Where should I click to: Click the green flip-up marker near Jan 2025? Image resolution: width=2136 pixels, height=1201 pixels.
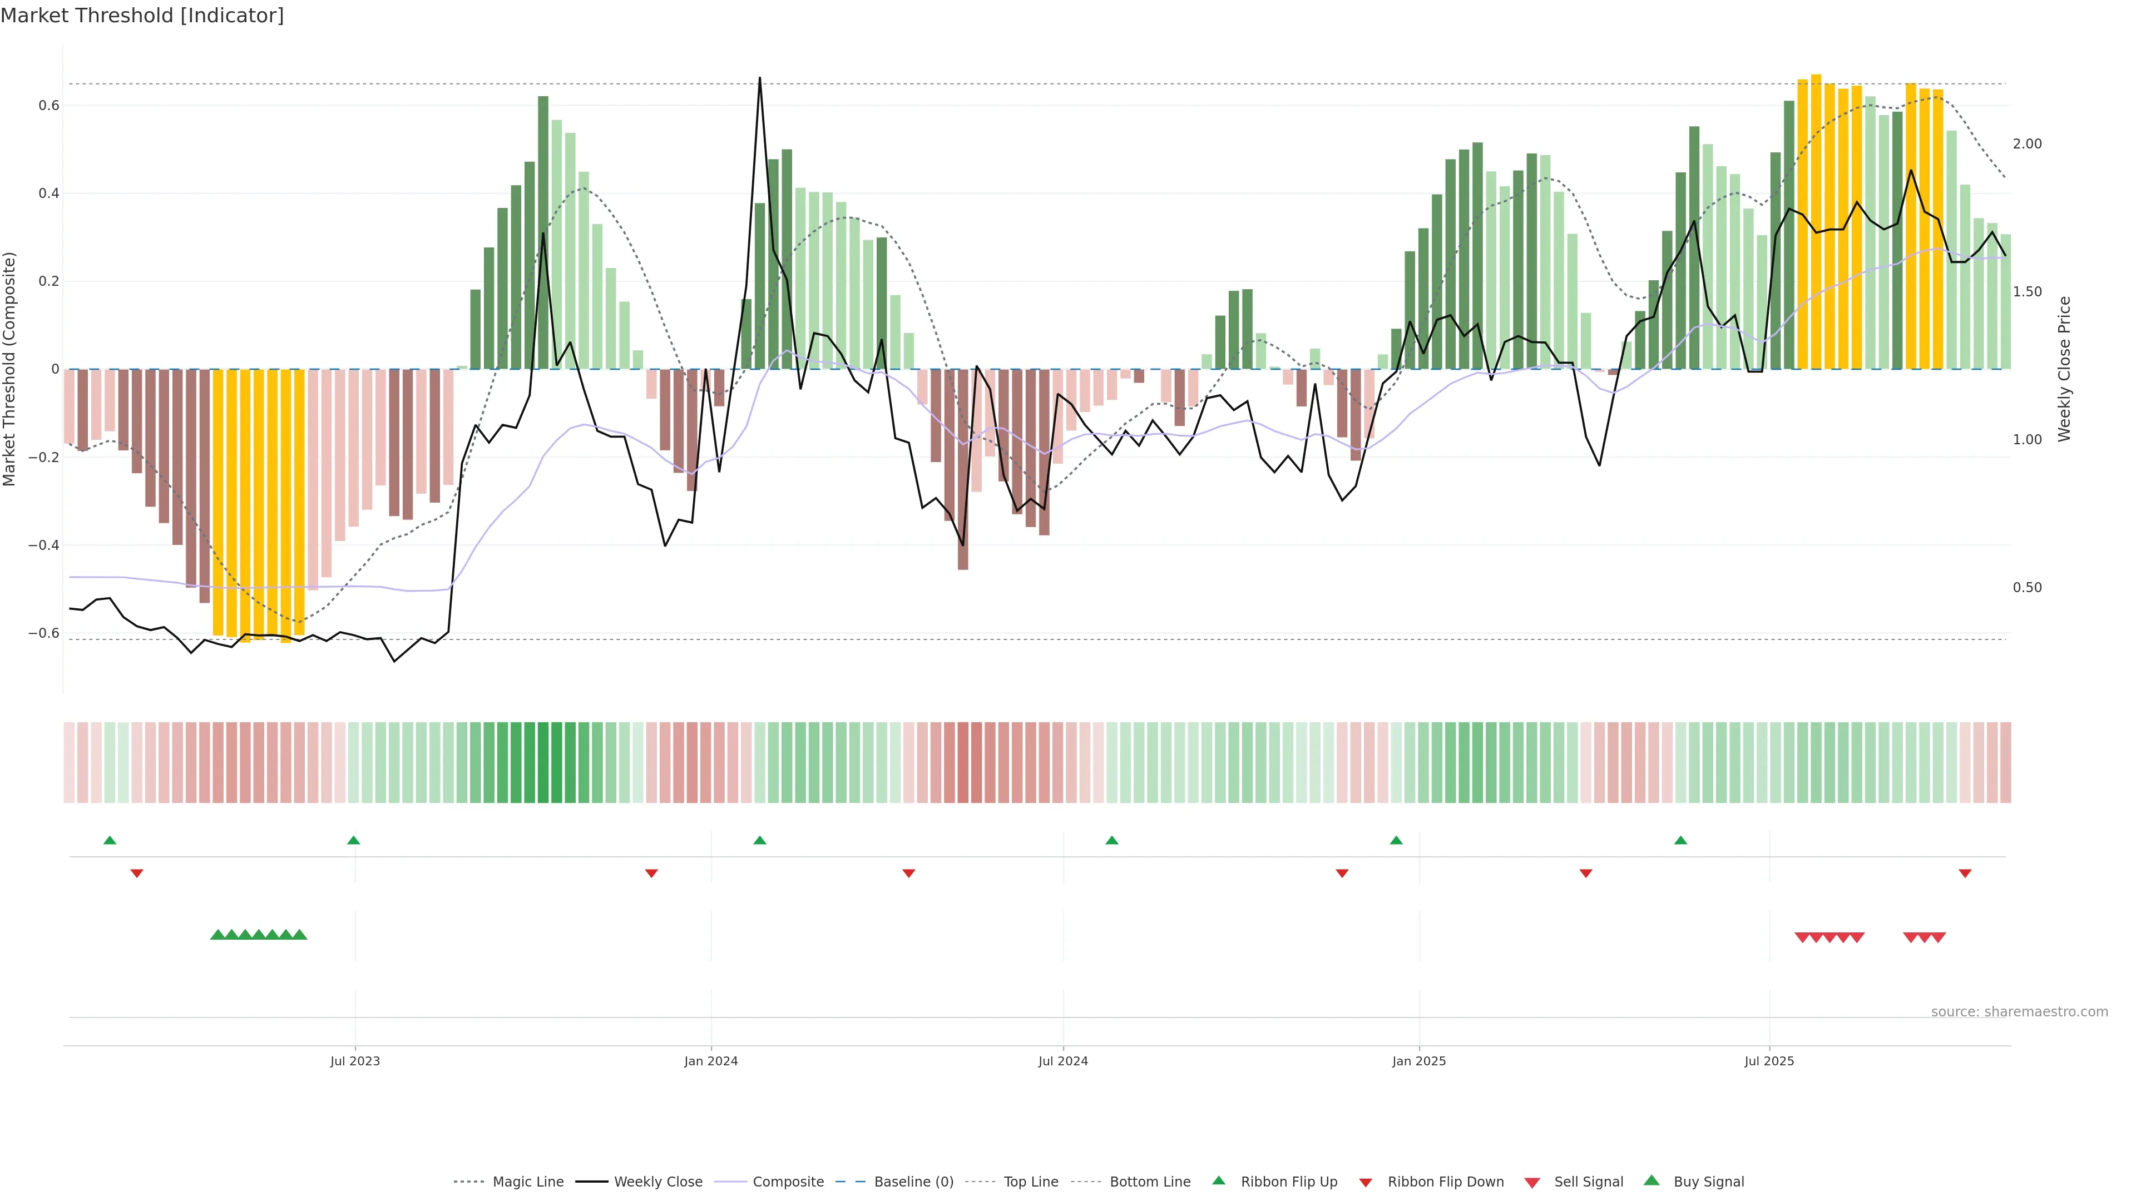[x=1396, y=841]
